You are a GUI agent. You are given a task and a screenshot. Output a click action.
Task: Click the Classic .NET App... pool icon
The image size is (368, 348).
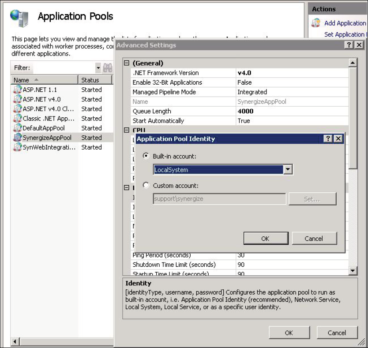tap(17, 119)
